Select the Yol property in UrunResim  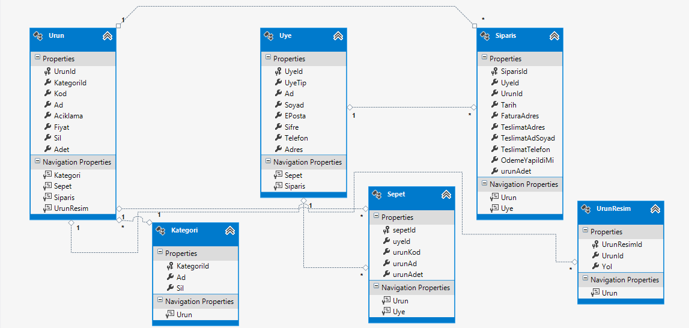[x=607, y=267]
